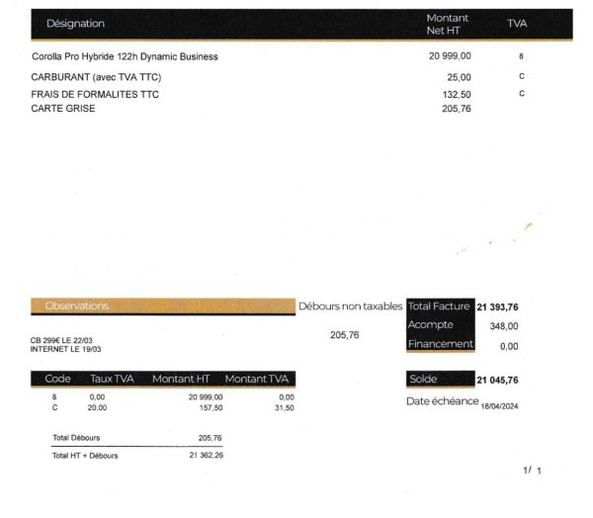The image size is (593, 518).
Task: Click the Total HT + Débours value
Action: 207,455
